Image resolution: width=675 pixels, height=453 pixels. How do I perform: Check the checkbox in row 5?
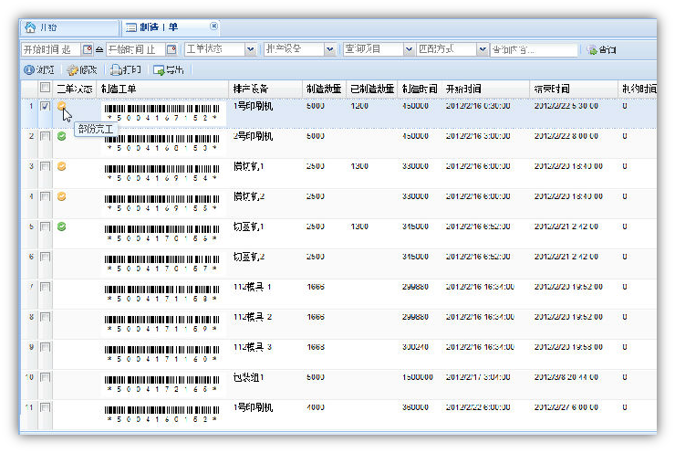pyautogui.click(x=45, y=226)
